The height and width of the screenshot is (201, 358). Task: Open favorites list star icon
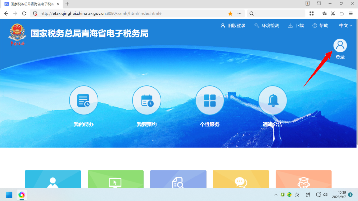(x=324, y=14)
